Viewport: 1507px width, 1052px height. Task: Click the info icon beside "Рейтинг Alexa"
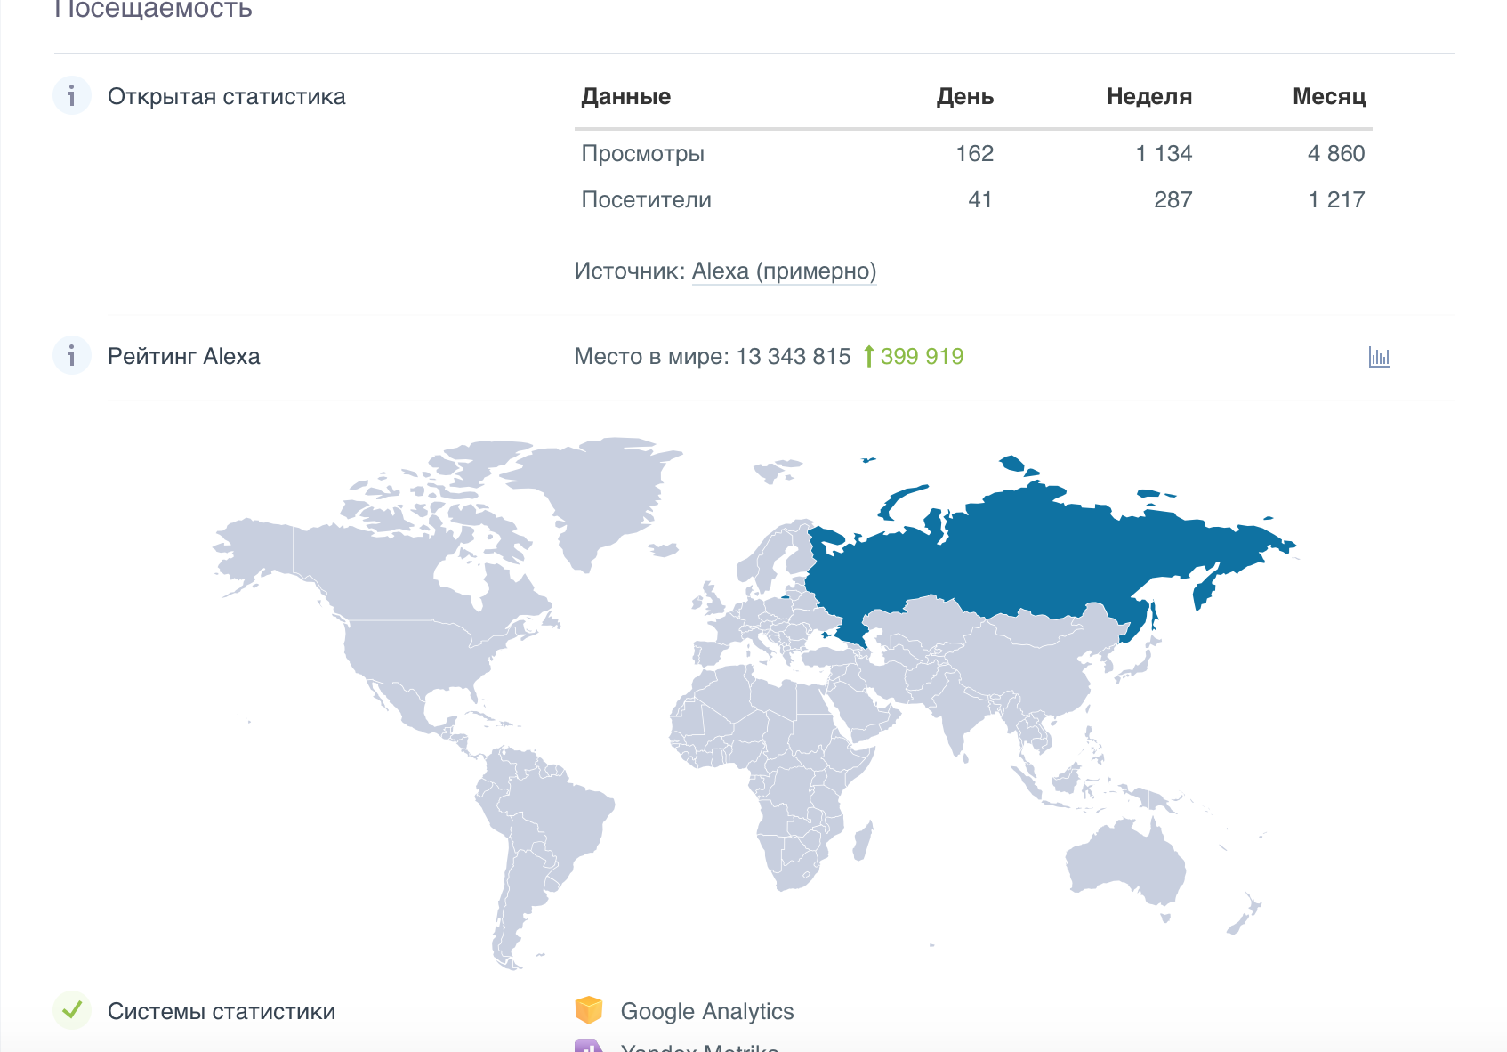point(71,356)
